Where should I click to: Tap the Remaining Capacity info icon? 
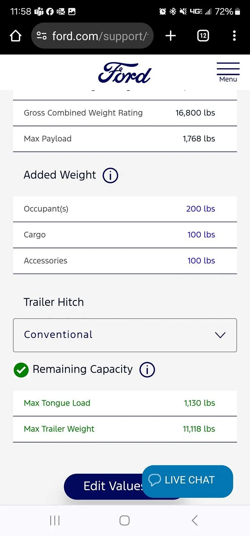pyautogui.click(x=147, y=370)
